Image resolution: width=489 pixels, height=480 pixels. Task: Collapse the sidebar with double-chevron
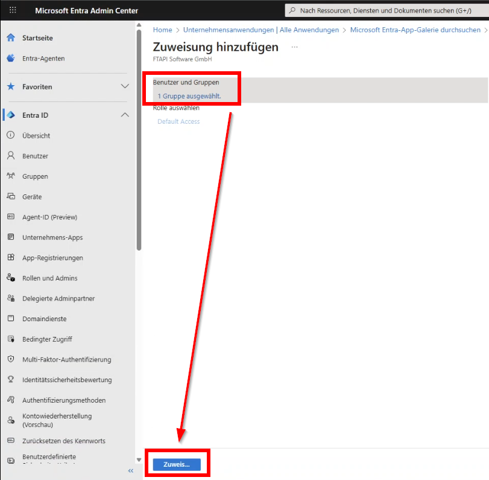point(131,470)
